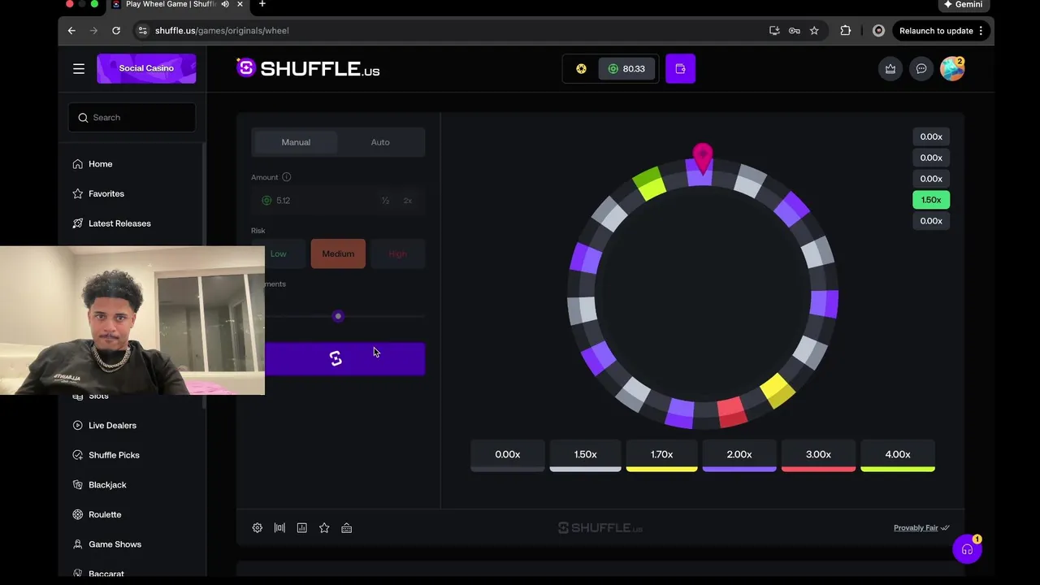Click the browser address bar URL
This screenshot has width=1040, height=585.
[x=222, y=31]
